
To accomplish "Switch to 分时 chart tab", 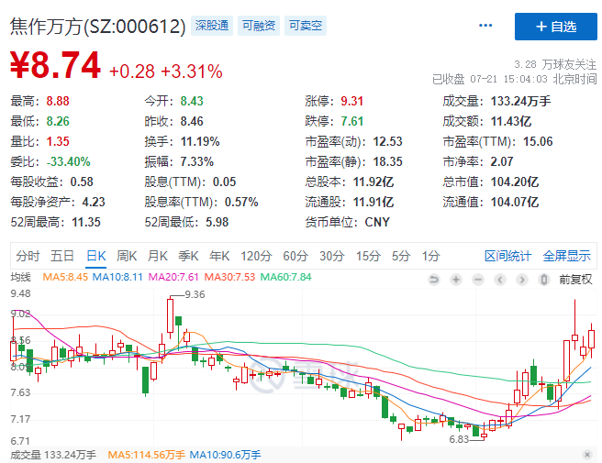I will 28,256.
